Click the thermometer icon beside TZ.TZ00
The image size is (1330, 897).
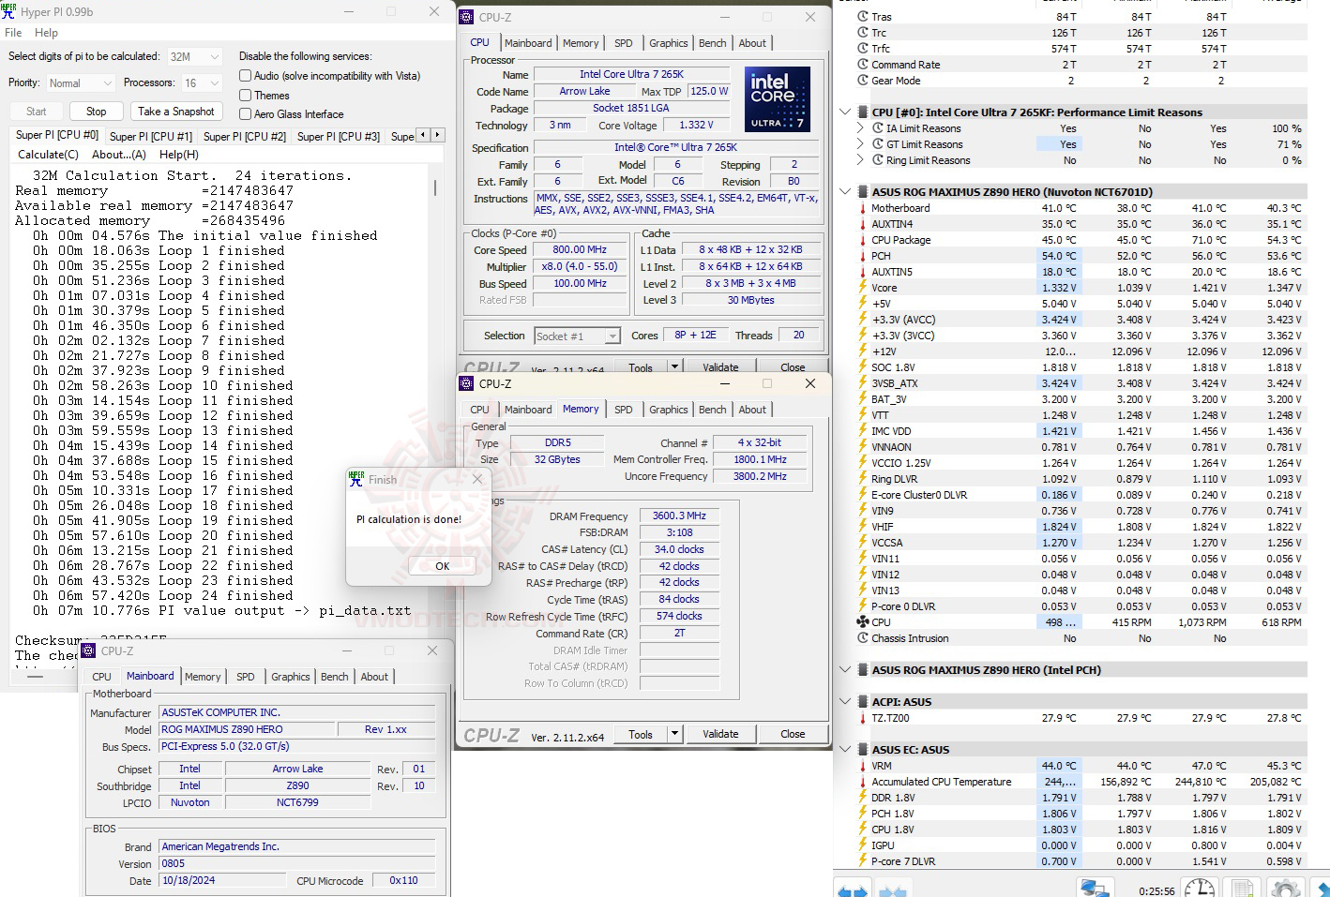point(863,718)
